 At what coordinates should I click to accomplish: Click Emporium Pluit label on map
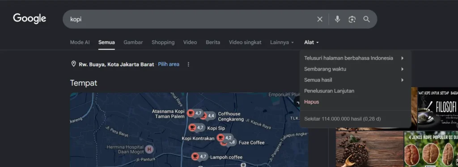click(x=284, y=95)
